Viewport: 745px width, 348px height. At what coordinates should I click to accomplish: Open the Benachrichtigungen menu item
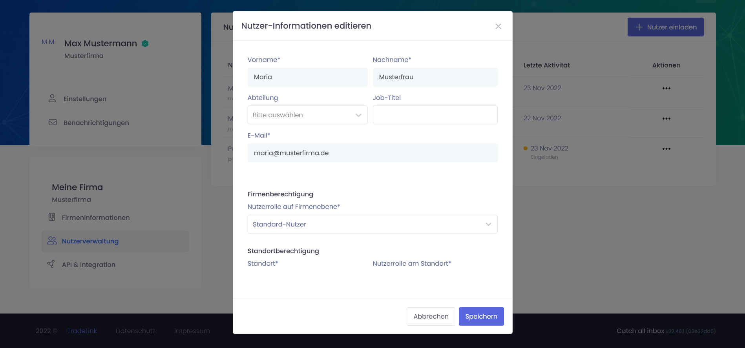96,123
